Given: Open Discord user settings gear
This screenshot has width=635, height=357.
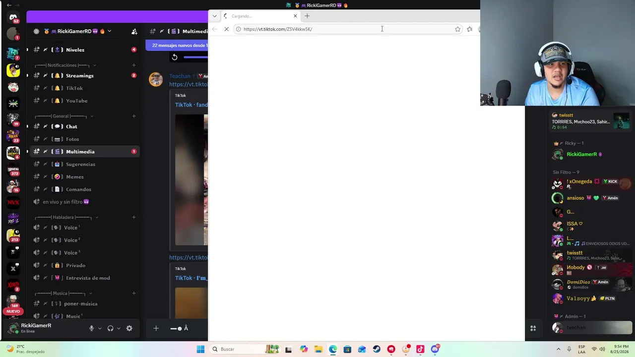Looking at the screenshot, I should point(129,328).
